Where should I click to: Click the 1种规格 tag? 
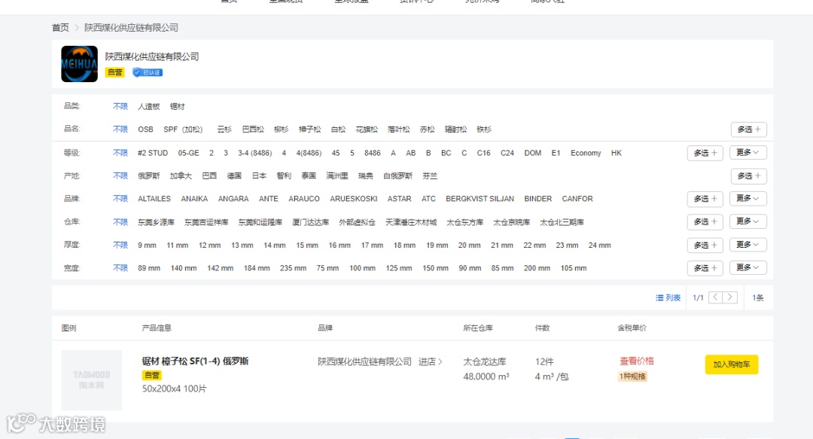point(632,377)
